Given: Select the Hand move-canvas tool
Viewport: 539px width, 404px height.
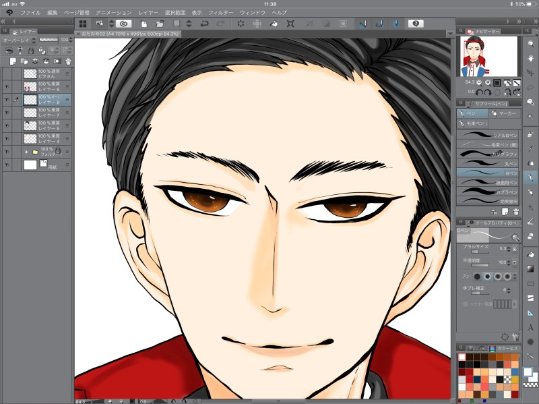Looking at the screenshot, I should (x=531, y=58).
